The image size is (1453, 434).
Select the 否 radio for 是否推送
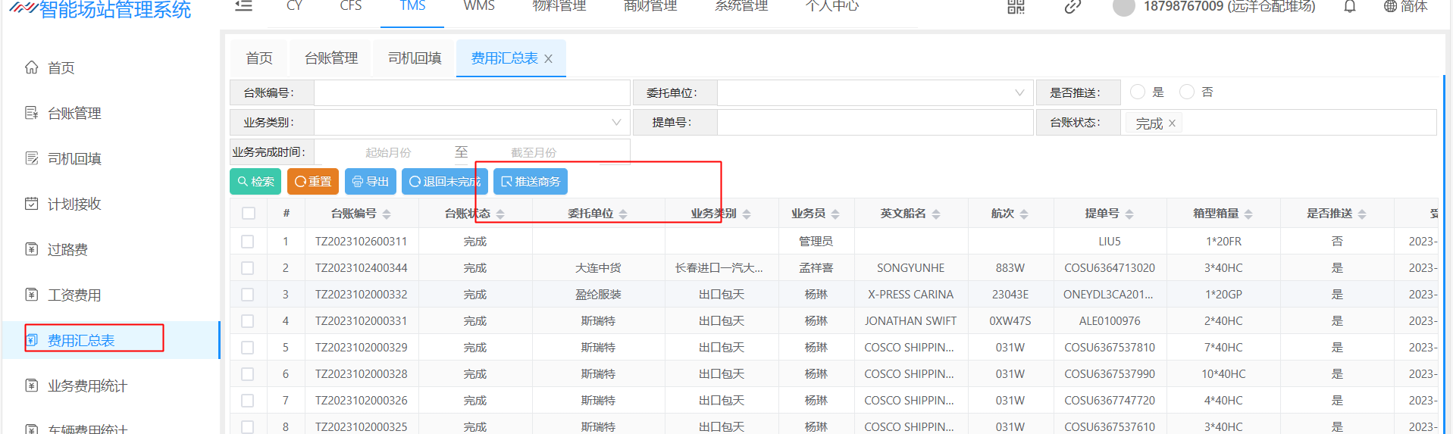click(x=1187, y=92)
